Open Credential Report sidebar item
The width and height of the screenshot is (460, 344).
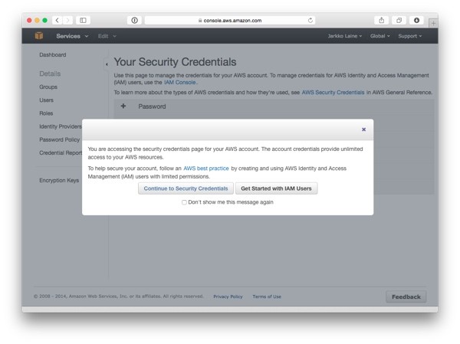pyautogui.click(x=61, y=153)
